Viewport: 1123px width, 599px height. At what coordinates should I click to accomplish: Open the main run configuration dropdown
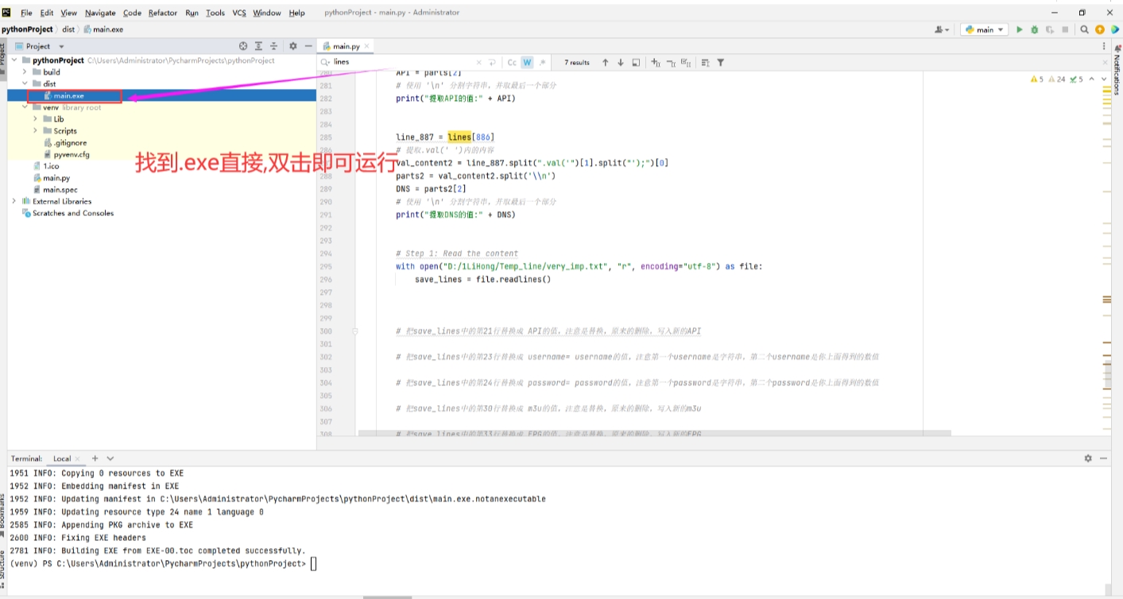click(984, 29)
